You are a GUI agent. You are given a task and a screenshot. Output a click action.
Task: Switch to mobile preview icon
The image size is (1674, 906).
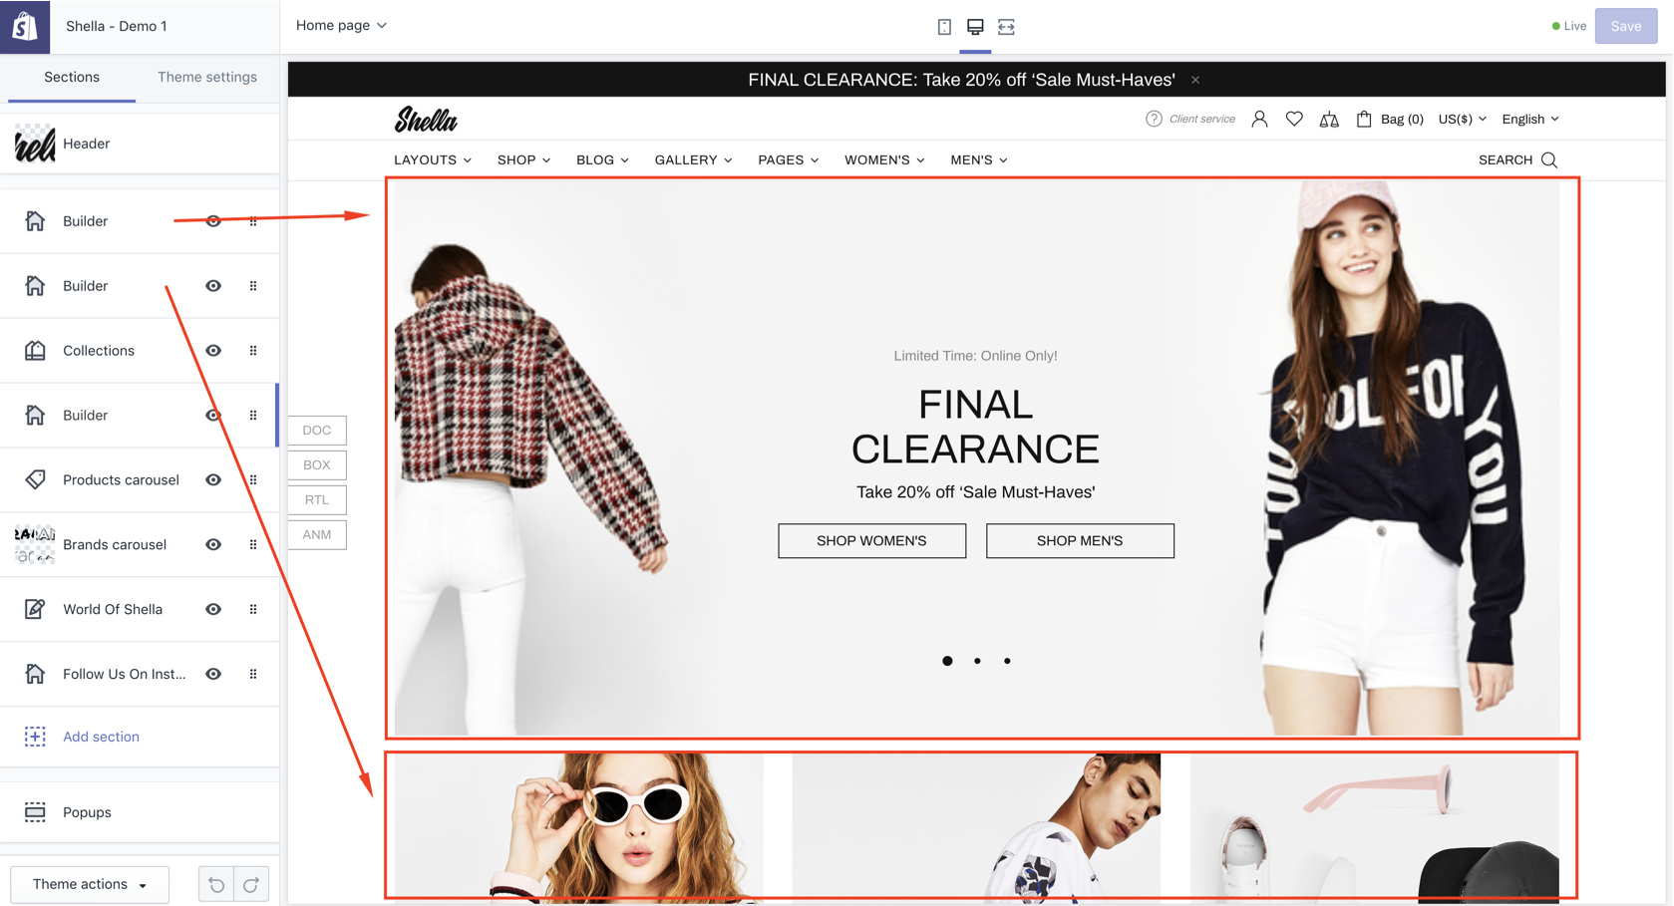(x=944, y=27)
